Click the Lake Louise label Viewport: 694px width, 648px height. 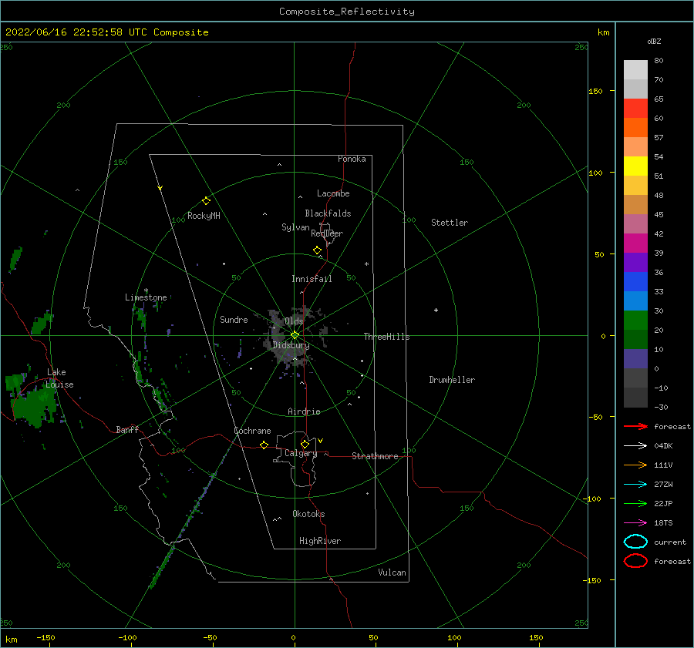click(59, 378)
